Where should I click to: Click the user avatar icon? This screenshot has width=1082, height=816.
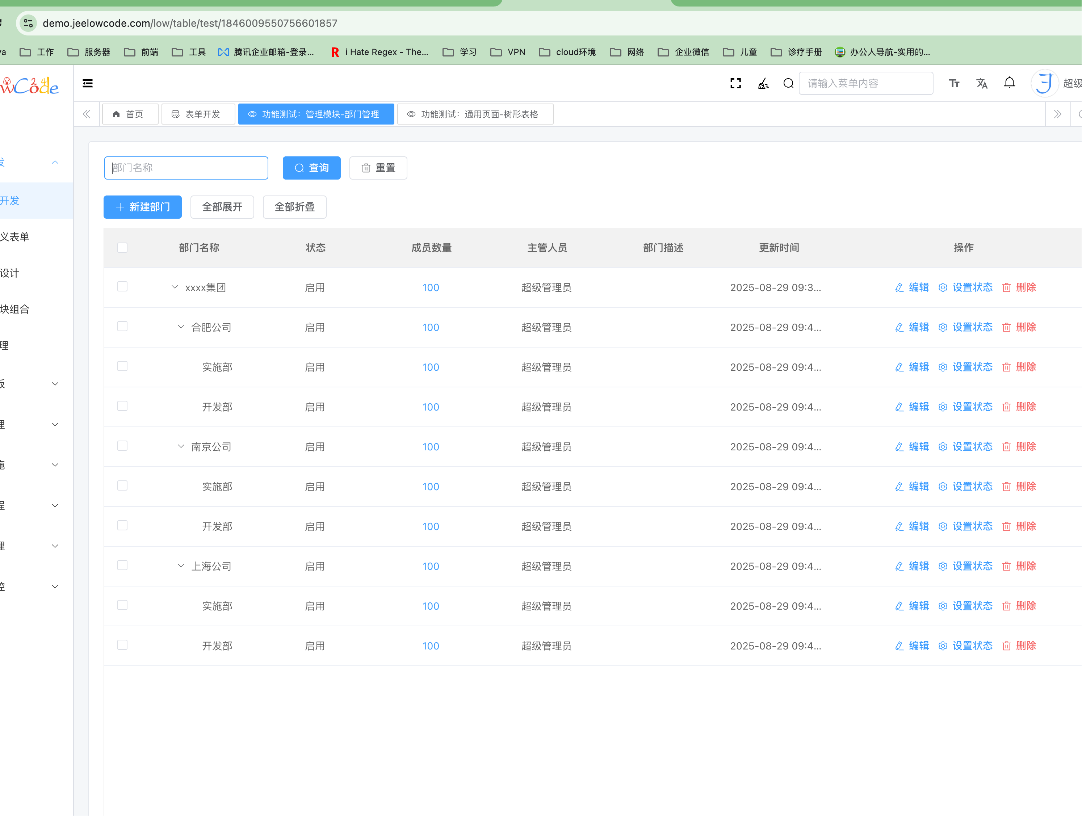(x=1044, y=84)
